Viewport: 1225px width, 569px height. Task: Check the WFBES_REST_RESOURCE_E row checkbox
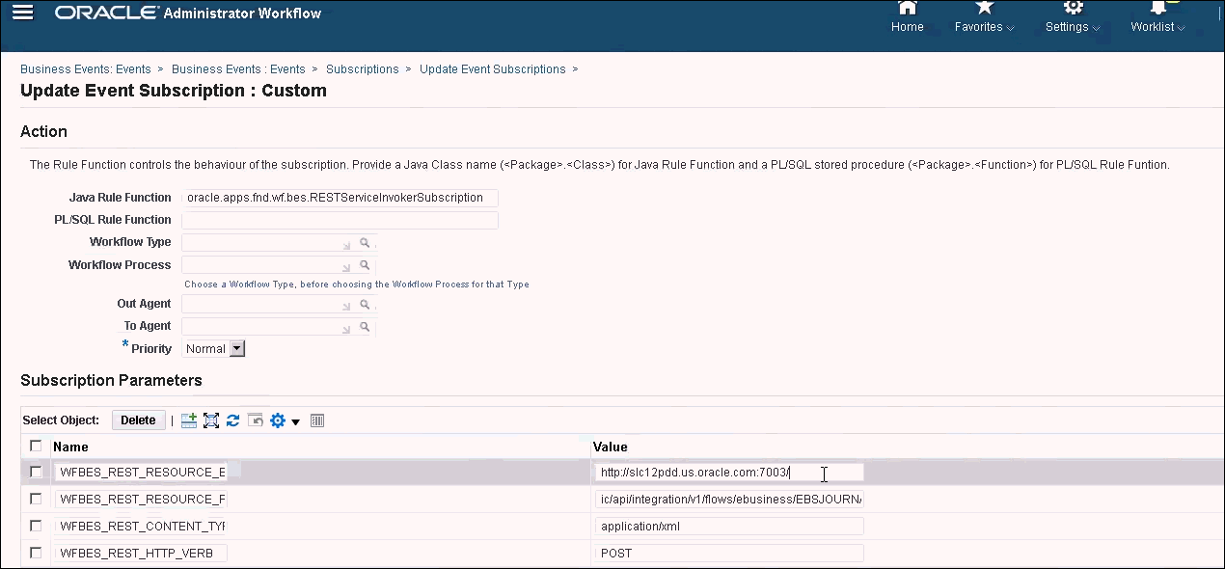(x=36, y=472)
